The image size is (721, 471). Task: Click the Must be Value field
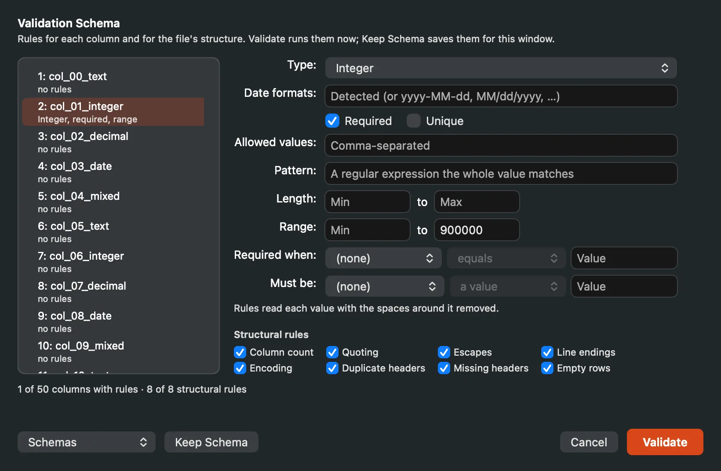pyautogui.click(x=624, y=287)
